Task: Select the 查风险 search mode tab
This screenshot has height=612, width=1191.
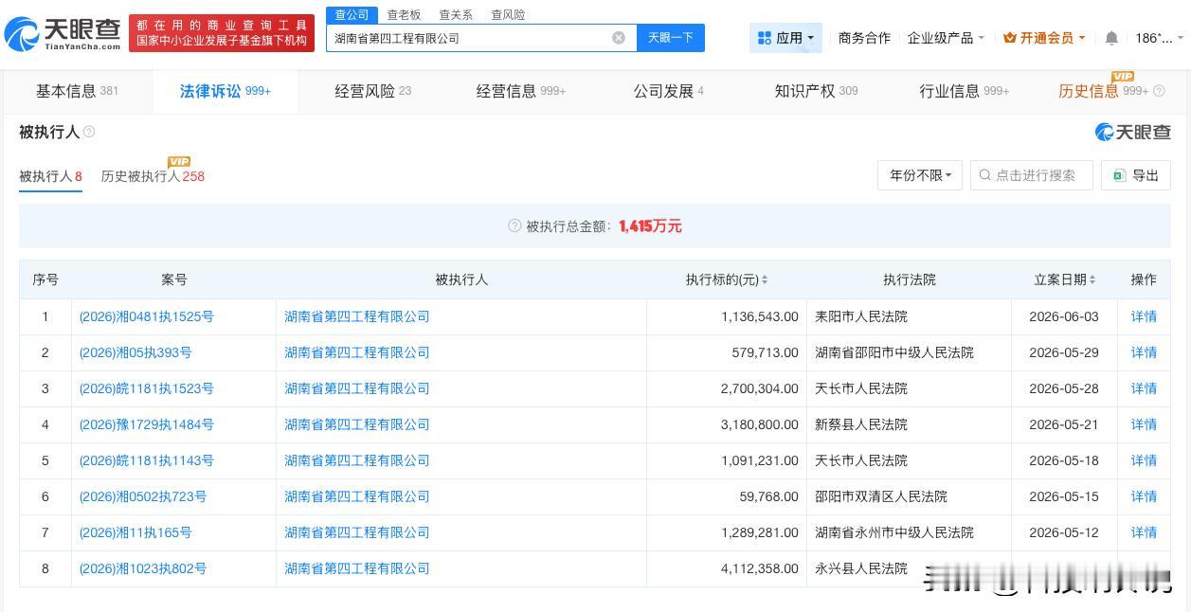Action: tap(508, 14)
